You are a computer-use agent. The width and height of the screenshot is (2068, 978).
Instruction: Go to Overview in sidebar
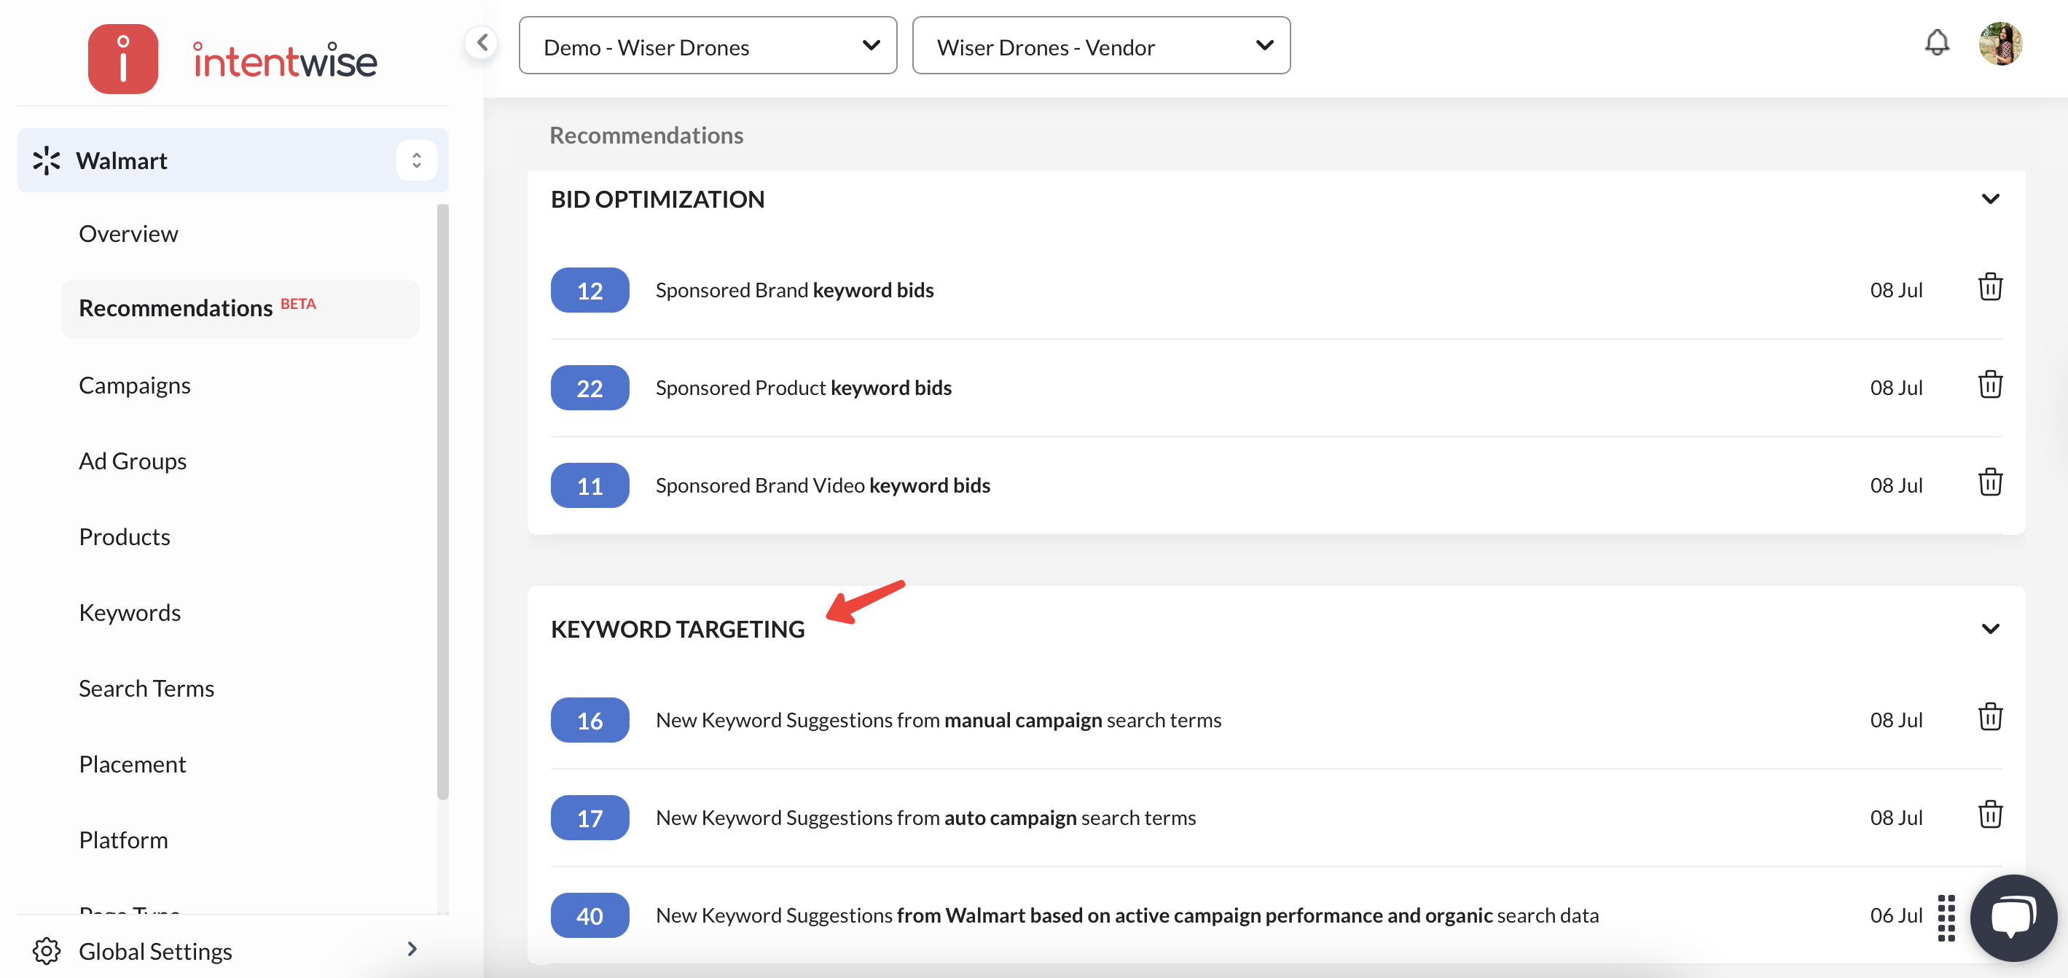point(128,234)
